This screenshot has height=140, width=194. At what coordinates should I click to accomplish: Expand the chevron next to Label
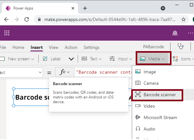(71, 59)
